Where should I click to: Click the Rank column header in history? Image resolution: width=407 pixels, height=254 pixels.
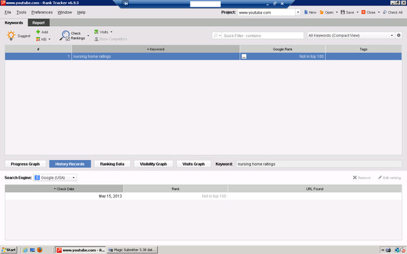(x=175, y=189)
